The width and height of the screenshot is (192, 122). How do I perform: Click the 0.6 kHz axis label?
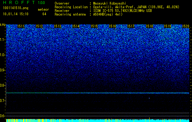tap(2, 116)
